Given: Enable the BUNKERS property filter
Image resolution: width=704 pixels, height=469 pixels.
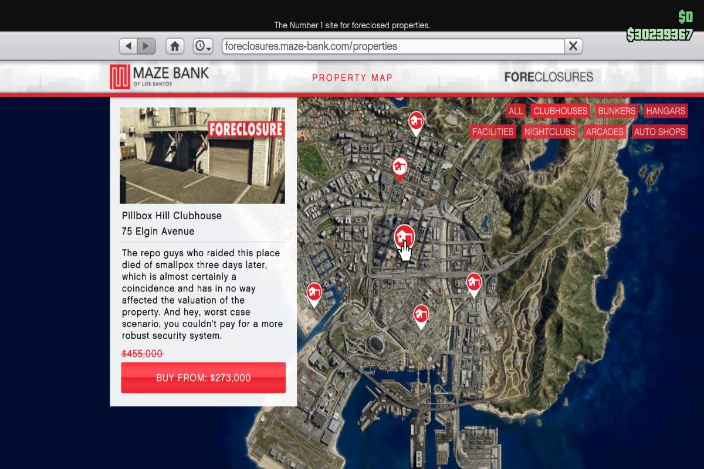Looking at the screenshot, I should pyautogui.click(x=616, y=111).
